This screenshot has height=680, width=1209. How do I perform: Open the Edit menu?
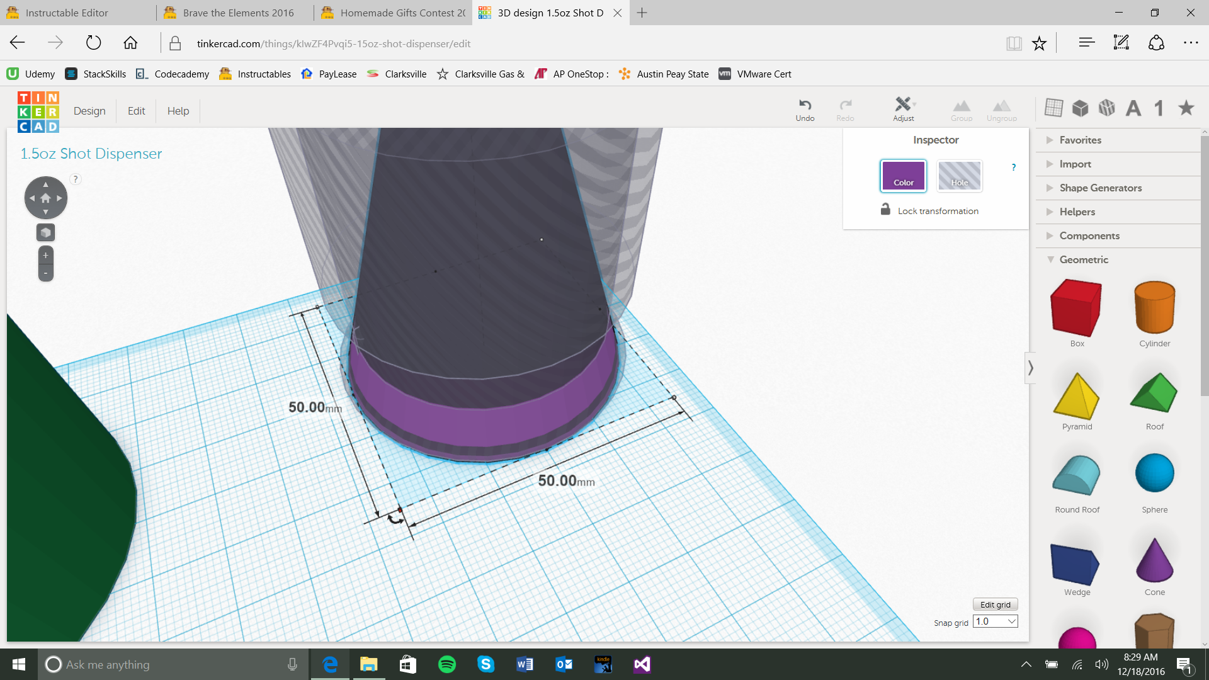pyautogui.click(x=136, y=111)
